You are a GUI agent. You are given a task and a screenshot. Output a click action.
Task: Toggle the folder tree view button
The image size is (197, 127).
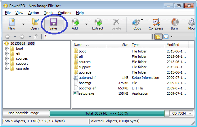click(158, 37)
